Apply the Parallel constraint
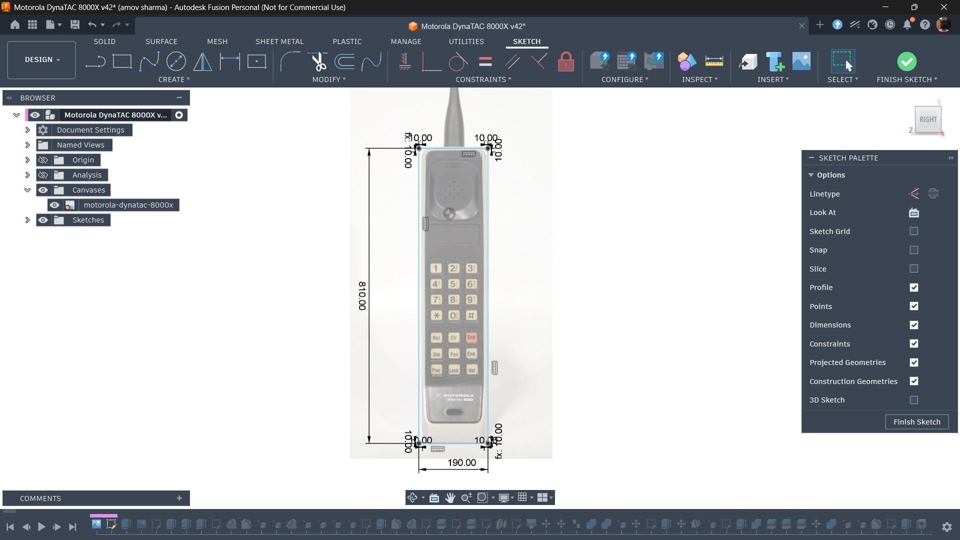 (x=512, y=62)
